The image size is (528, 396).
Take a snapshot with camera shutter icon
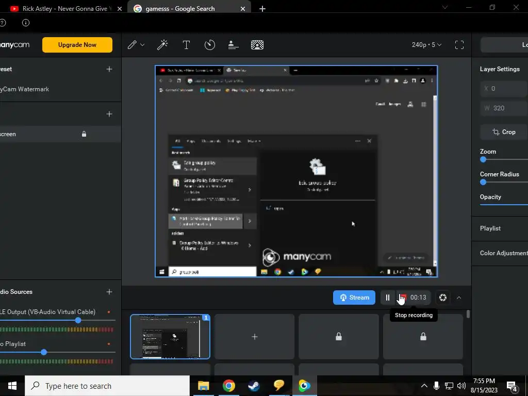(443, 298)
